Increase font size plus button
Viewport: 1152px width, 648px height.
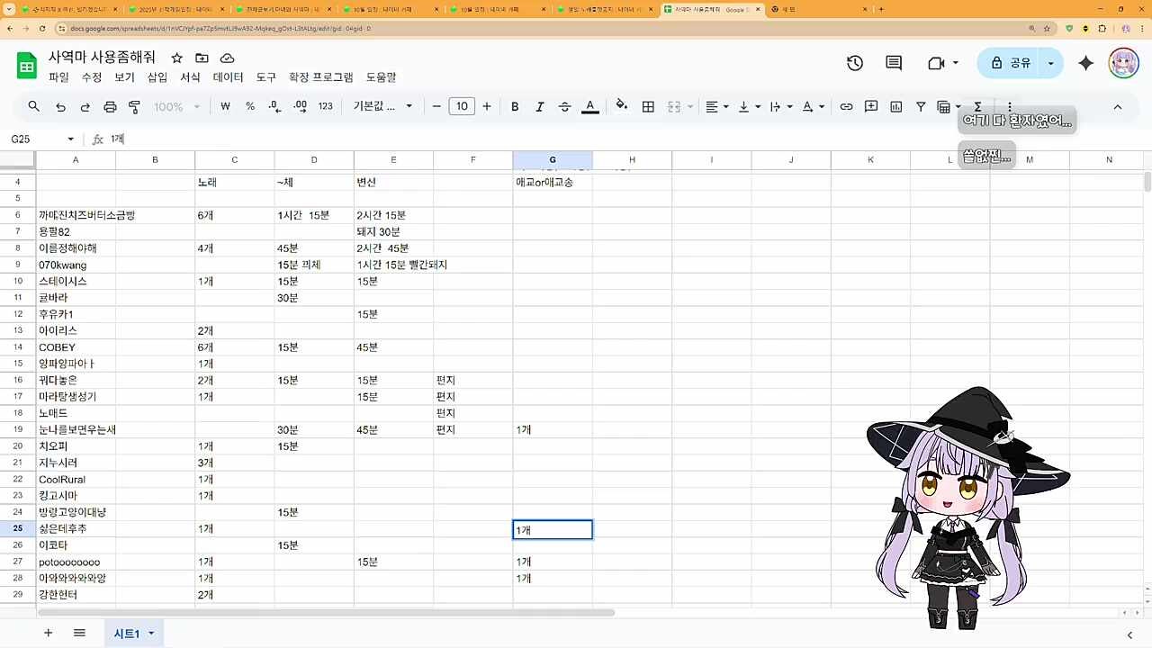pyautogui.click(x=487, y=106)
